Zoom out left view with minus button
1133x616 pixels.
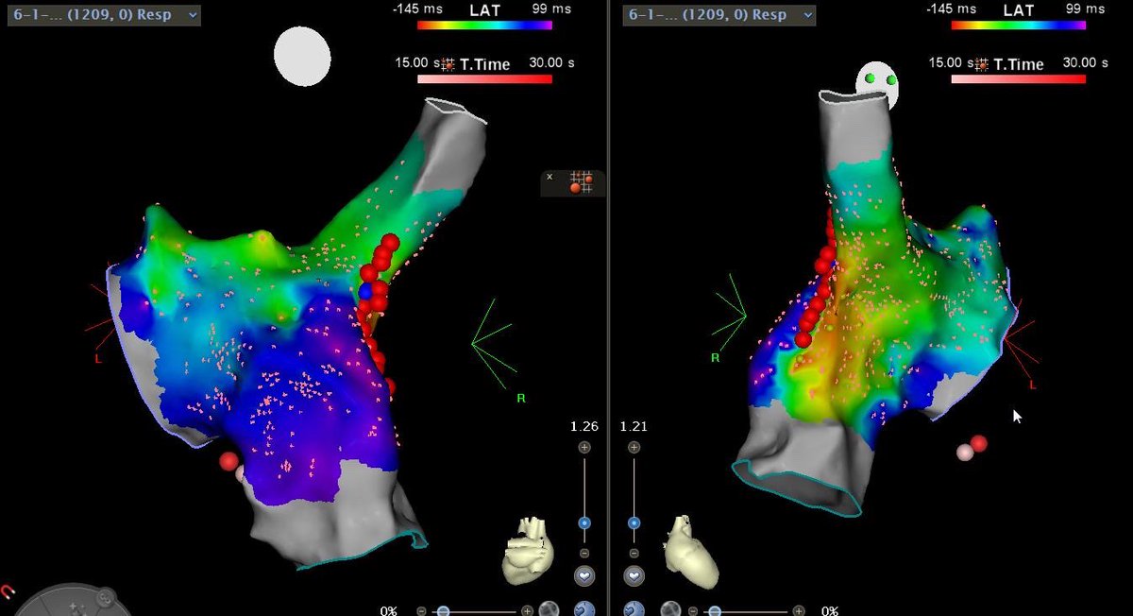click(x=584, y=553)
